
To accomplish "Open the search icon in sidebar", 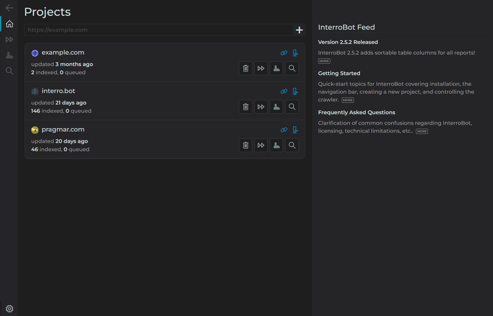I will 9,71.
